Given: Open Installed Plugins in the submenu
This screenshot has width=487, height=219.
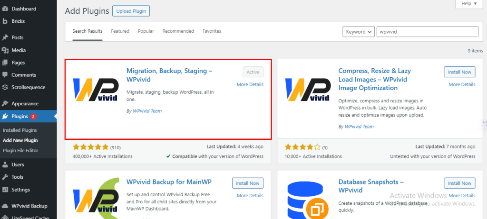Looking at the screenshot, I should (x=20, y=130).
